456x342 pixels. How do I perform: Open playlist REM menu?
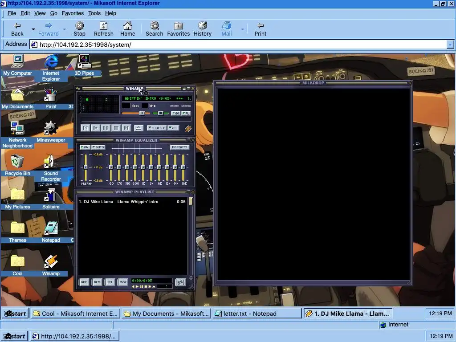click(x=97, y=282)
